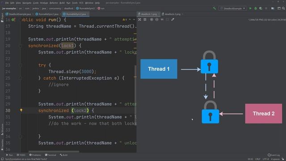Close the RunnableSync2.java tab
The image size is (286, 161).
[88, 14]
